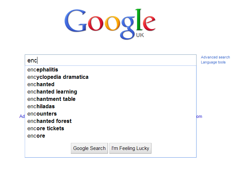Click the grey UK label under the logo
Image resolution: width=245 pixels, height=171 pixels.
(x=140, y=35)
